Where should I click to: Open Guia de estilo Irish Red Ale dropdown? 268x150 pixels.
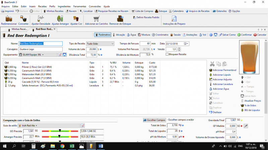[x=49, y=126]
